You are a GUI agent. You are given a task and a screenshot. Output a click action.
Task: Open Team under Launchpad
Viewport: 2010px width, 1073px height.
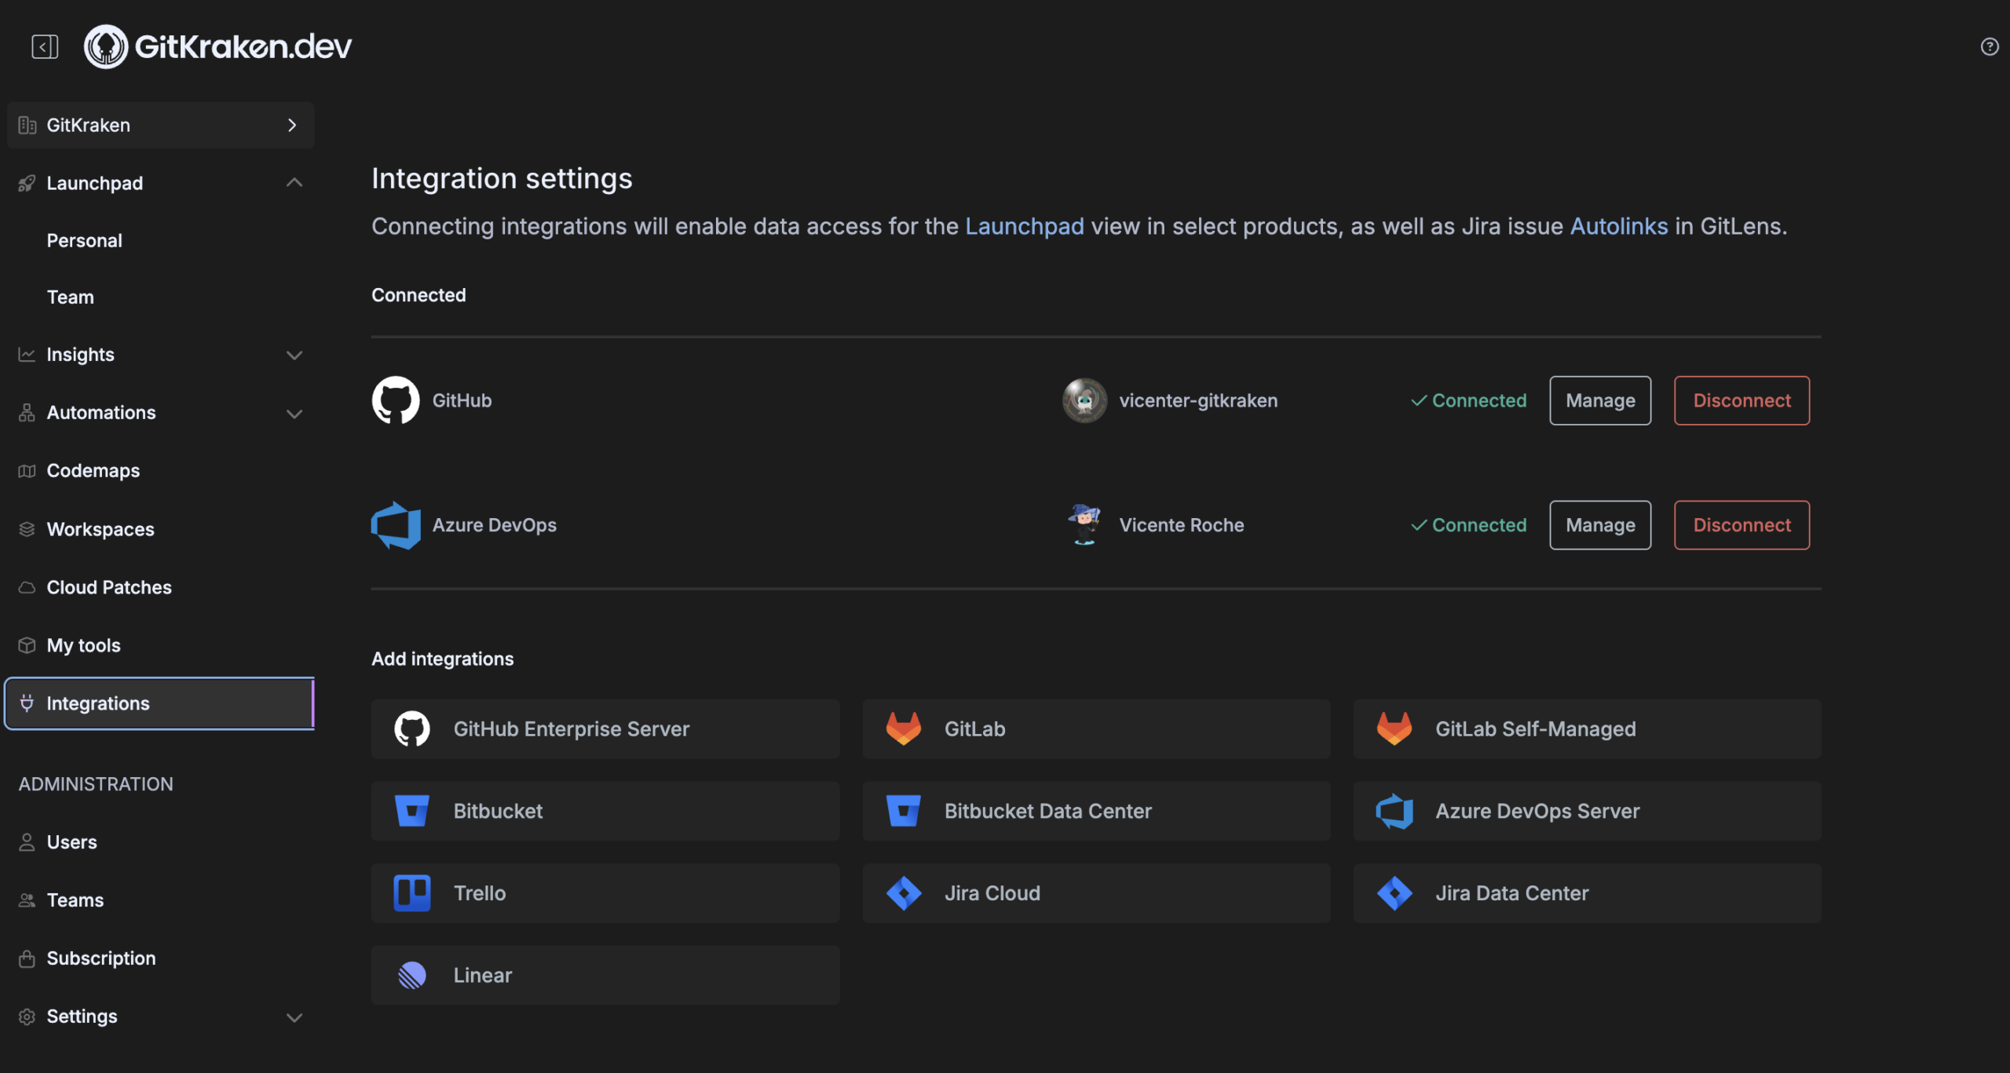(70, 297)
